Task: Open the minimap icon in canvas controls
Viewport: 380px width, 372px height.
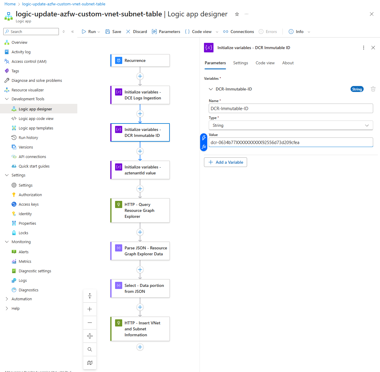Action: click(x=90, y=363)
